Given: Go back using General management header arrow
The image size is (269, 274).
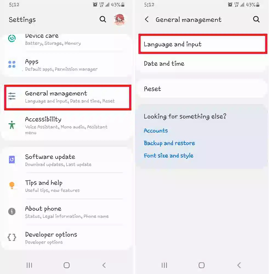Looking at the screenshot, I should point(147,19).
